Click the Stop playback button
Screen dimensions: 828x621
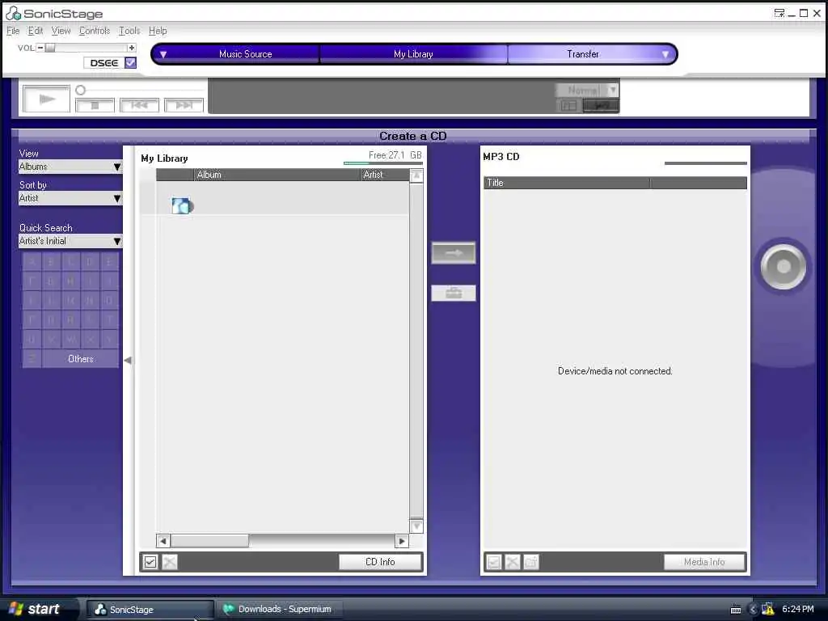[95, 105]
